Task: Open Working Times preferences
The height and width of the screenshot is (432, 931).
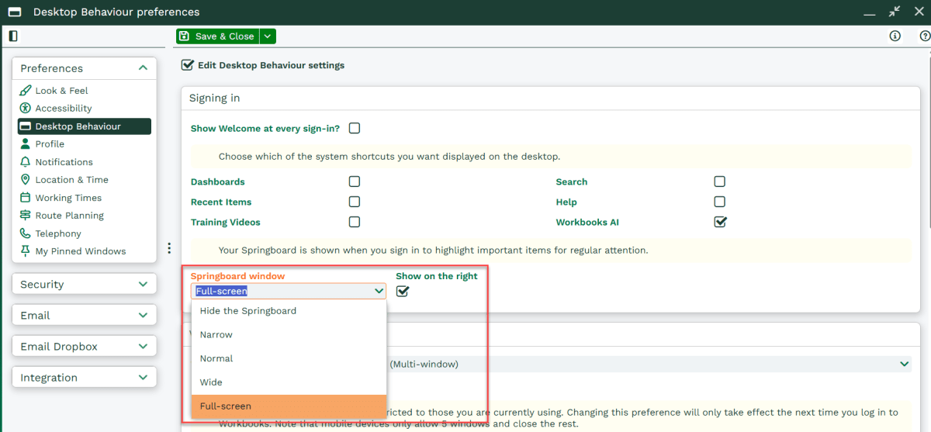Action: click(68, 198)
